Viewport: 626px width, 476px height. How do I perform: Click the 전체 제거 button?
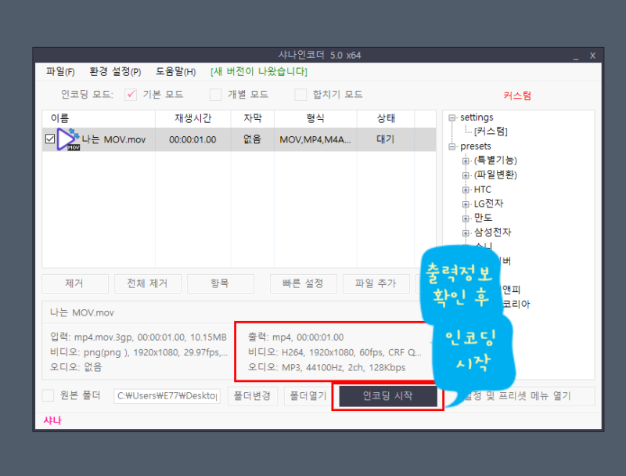click(x=148, y=283)
